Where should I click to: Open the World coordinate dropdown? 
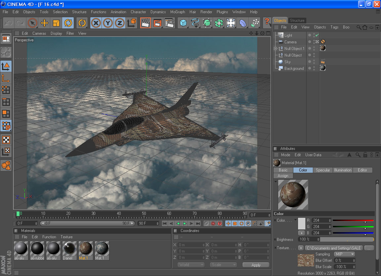(191, 265)
